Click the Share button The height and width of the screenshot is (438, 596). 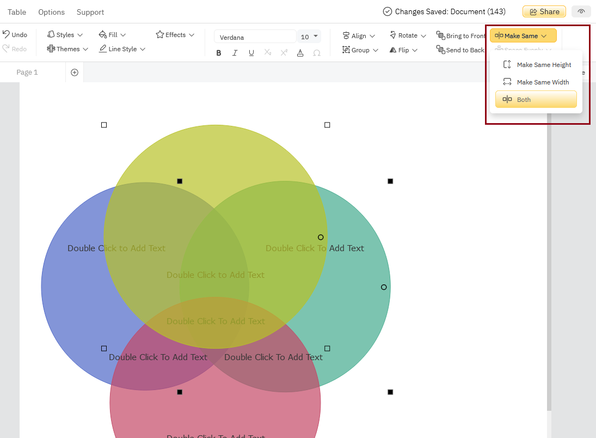pyautogui.click(x=544, y=11)
